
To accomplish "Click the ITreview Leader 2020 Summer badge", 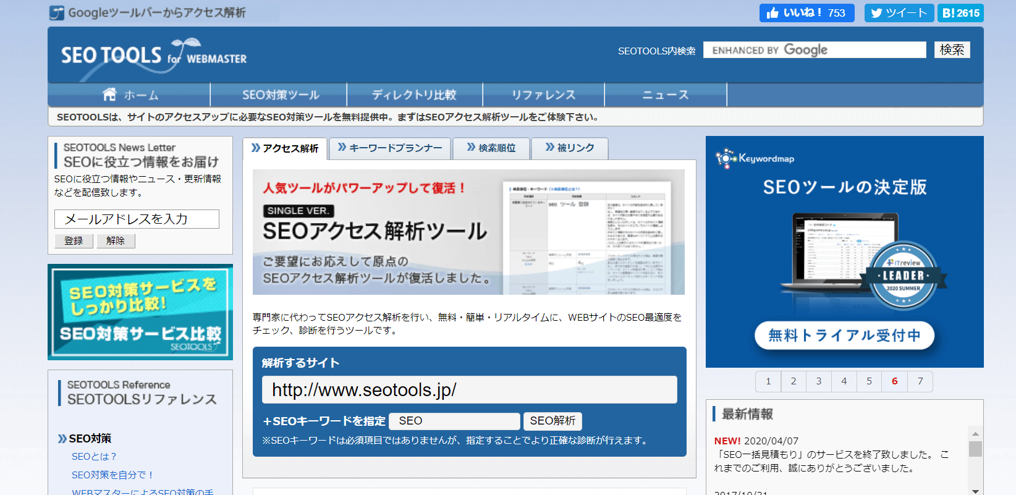I will (903, 276).
